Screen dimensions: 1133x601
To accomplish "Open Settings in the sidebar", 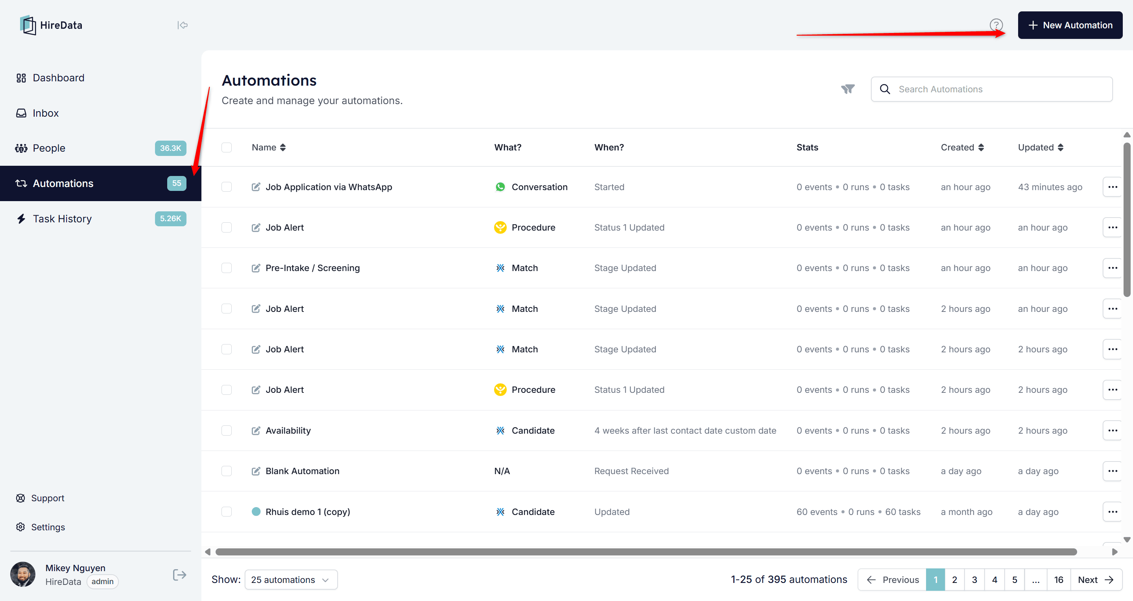I will click(x=41, y=527).
